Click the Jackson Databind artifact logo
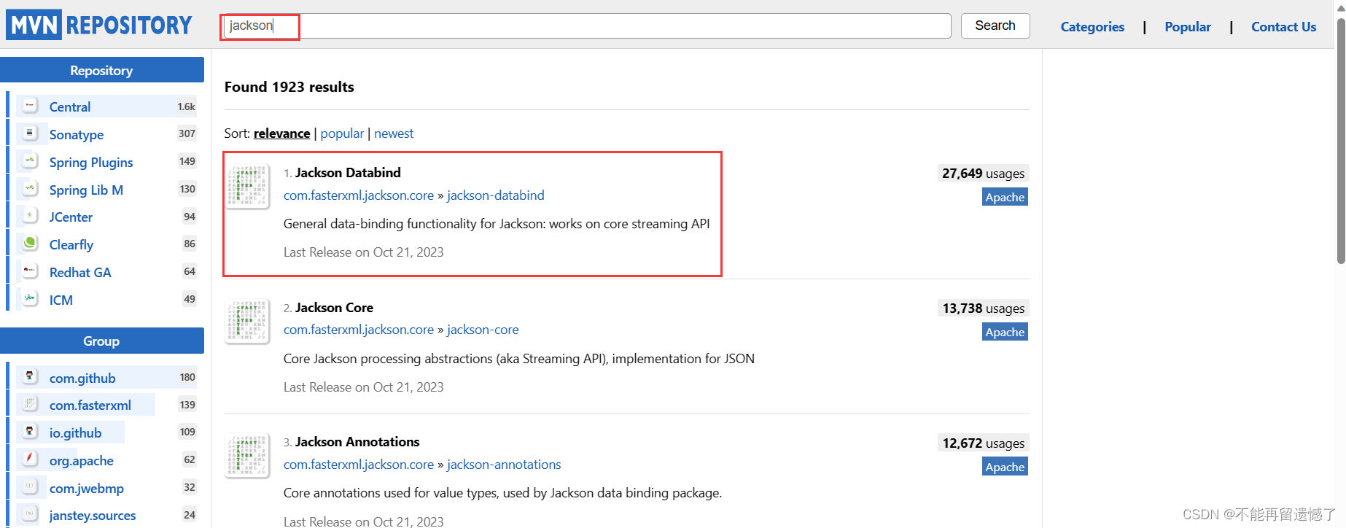1346x528 pixels. point(248,187)
